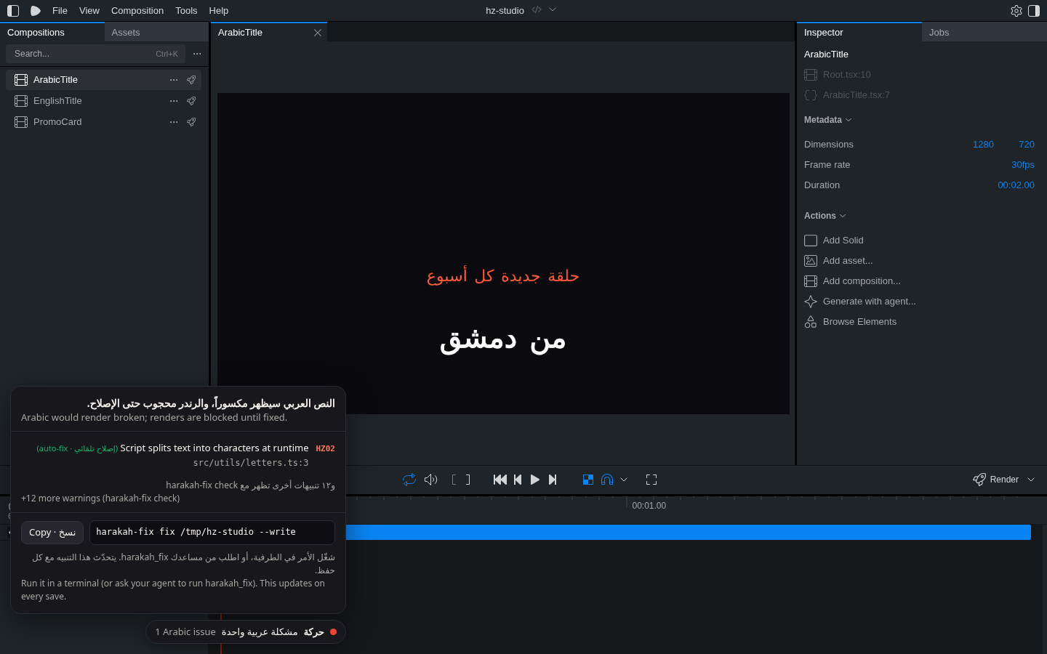Click the render rocket icon for PromoCard
The height and width of the screenshot is (654, 1047).
point(191,122)
